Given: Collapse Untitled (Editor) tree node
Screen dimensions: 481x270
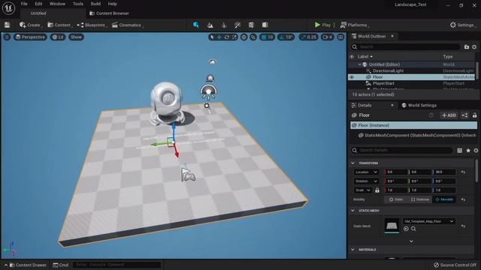Looking at the screenshot, I should 359,64.
